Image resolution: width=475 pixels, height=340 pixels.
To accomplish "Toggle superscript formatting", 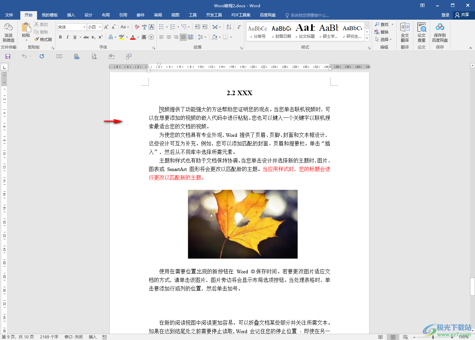I will 101,37.
